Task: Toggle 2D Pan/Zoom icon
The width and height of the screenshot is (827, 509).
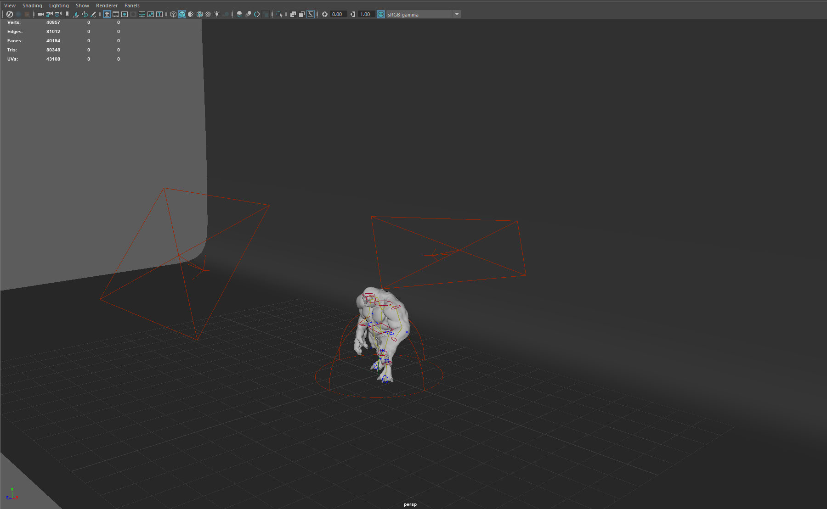Action: tap(85, 14)
